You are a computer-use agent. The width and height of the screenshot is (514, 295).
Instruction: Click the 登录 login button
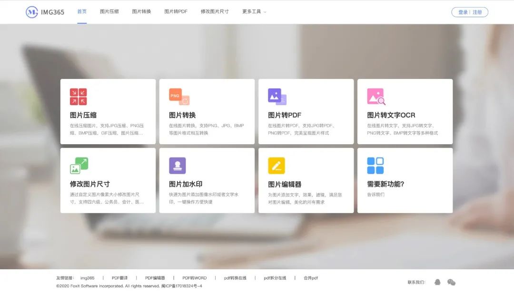coord(463,12)
